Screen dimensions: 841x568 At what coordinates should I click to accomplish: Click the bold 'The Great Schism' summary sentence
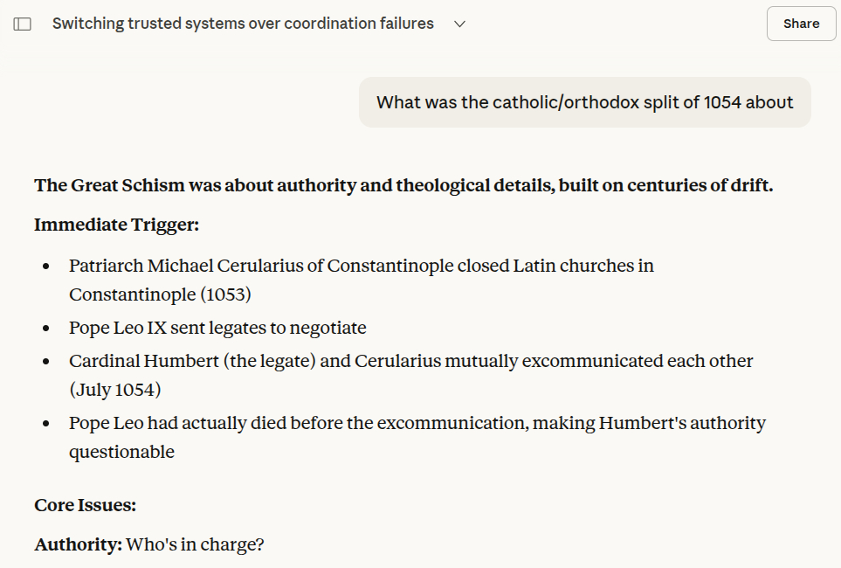[403, 185]
